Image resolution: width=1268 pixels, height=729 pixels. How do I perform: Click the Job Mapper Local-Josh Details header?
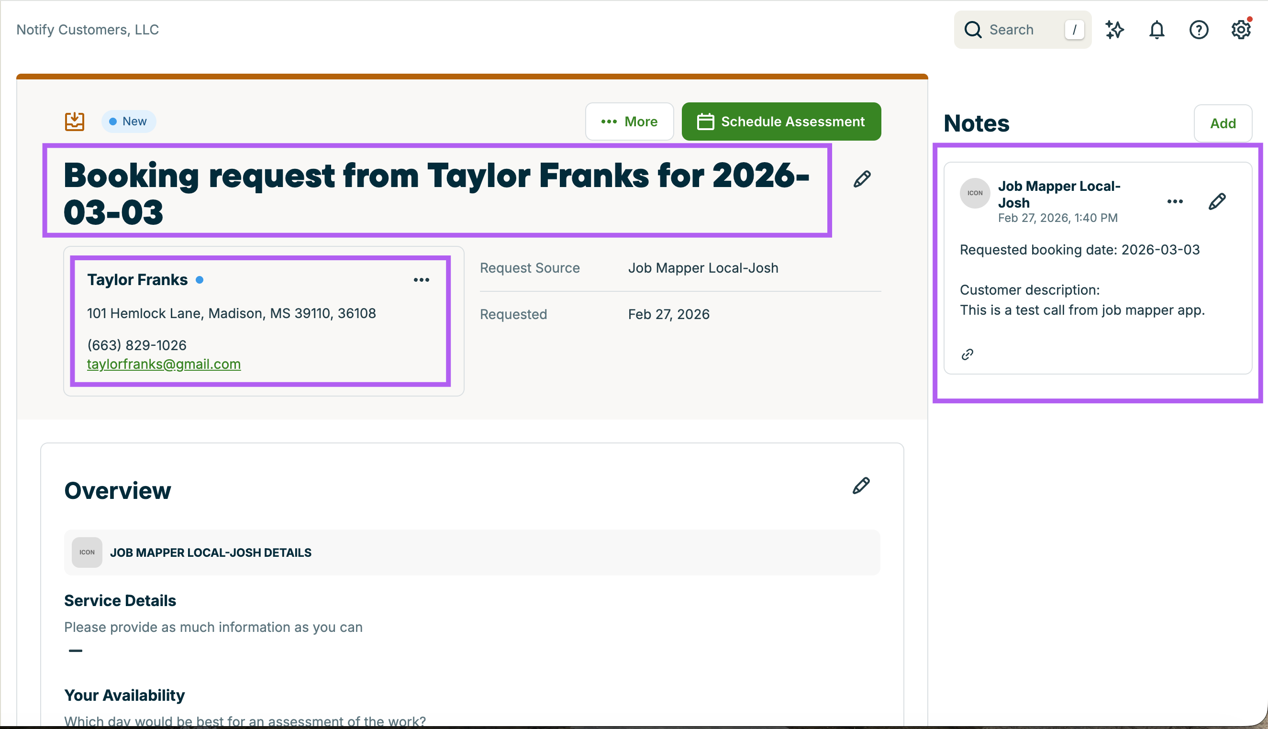tap(211, 553)
